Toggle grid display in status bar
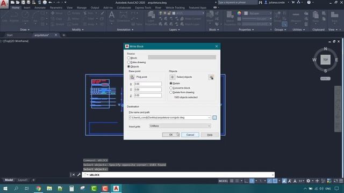The height and width of the screenshot is (193, 344). pyautogui.click(x=232, y=181)
